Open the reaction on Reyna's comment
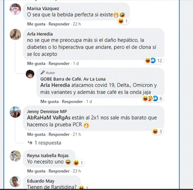The width and height of the screenshot is (193, 190). coord(78,163)
